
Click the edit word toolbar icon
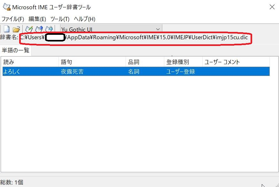click(39, 29)
